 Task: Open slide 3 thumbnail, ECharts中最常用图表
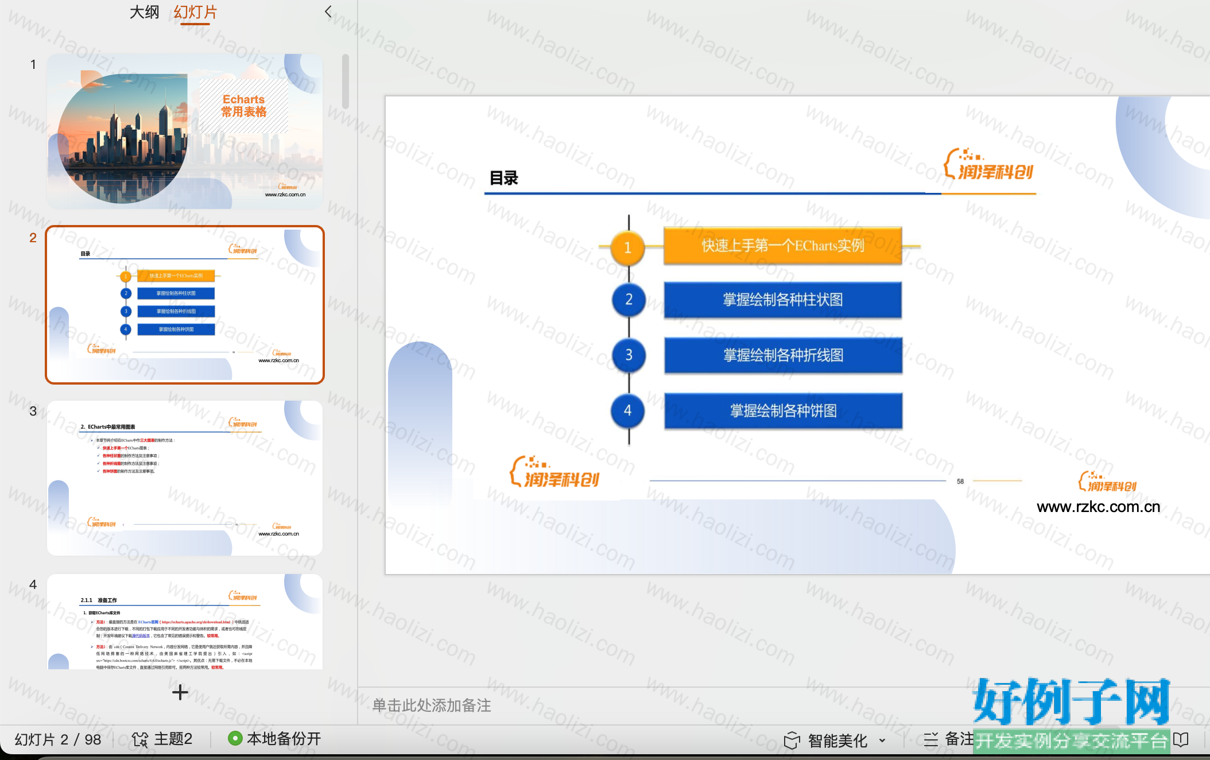click(185, 478)
